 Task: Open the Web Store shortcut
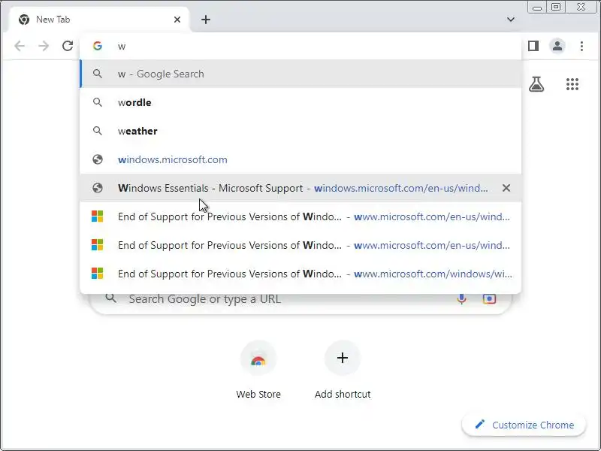258,370
